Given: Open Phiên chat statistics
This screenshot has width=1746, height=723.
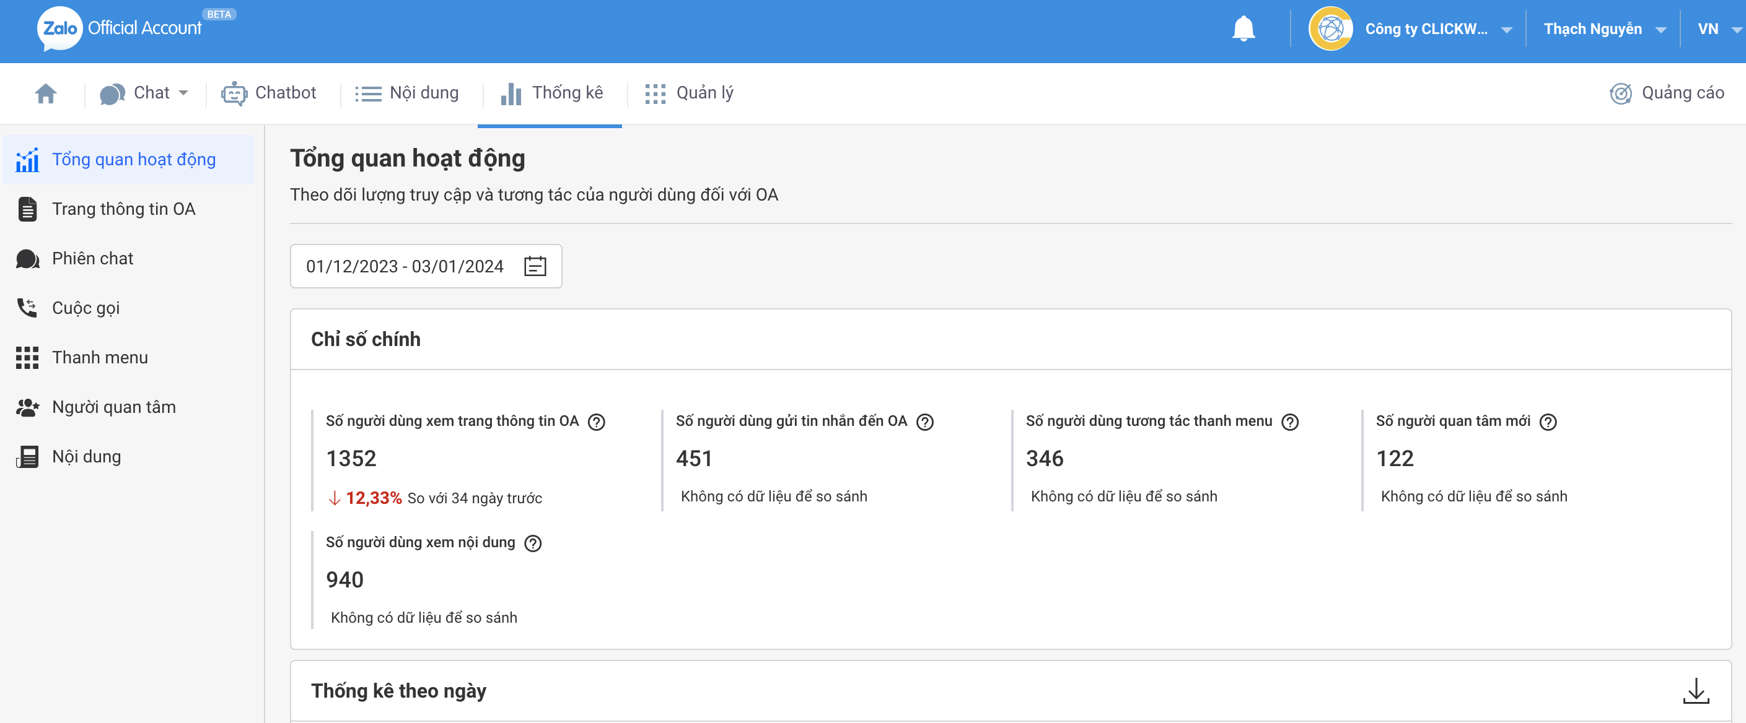Looking at the screenshot, I should [128, 259].
